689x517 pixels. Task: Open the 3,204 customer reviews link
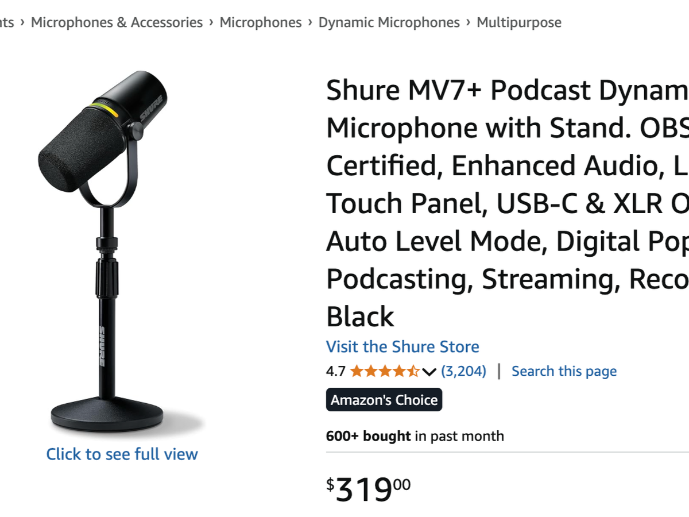click(x=463, y=371)
